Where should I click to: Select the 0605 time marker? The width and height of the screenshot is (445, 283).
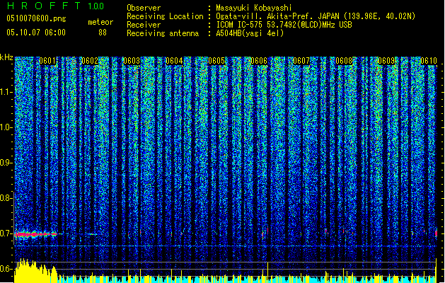216,61
